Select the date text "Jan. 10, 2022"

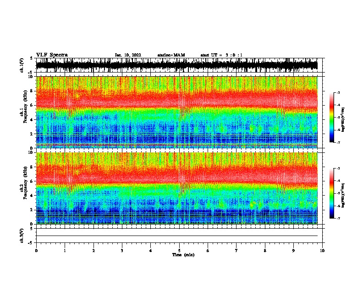click(x=128, y=55)
